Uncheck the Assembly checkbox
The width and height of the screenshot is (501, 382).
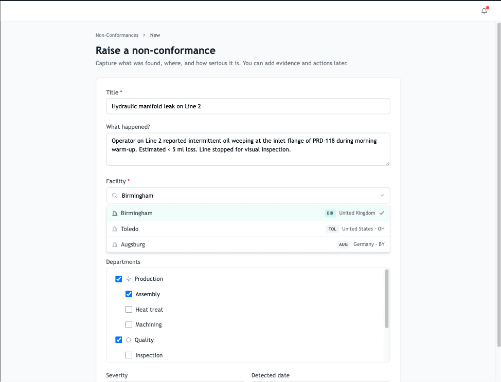tap(129, 294)
